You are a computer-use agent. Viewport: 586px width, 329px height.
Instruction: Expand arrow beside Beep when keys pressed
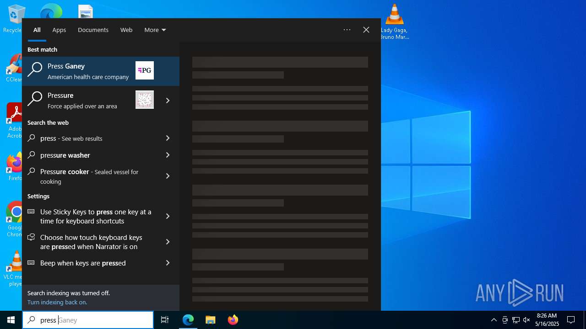pyautogui.click(x=168, y=263)
